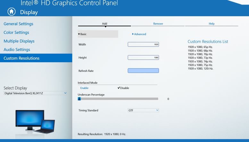Select 1920 x 1080, 73p Hz entry
This screenshot has height=142, width=249.
coord(200,58)
